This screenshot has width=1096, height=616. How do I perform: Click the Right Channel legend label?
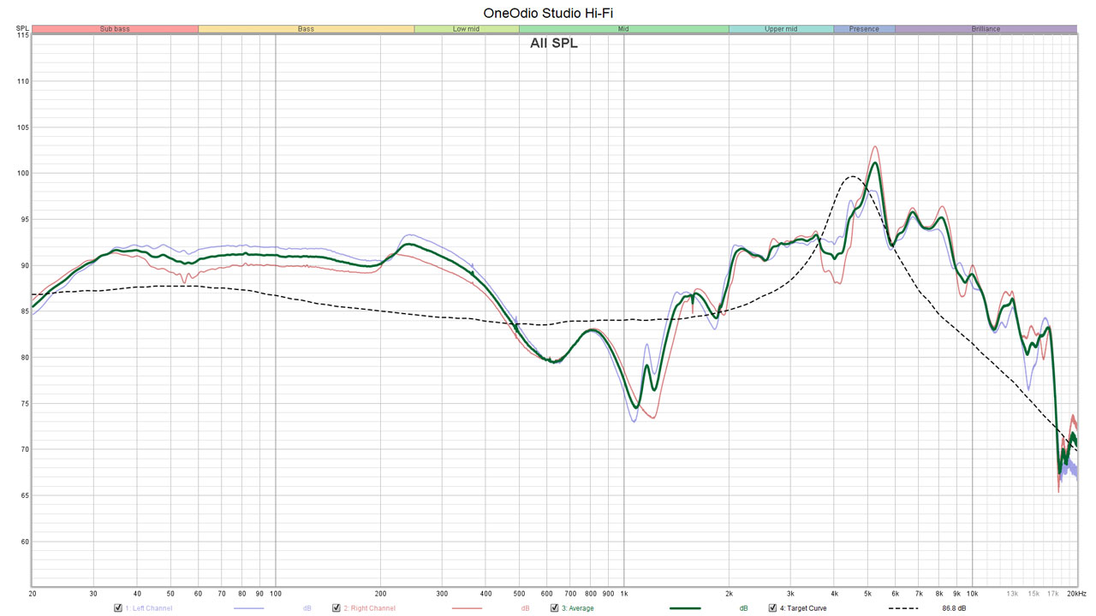tap(369, 608)
